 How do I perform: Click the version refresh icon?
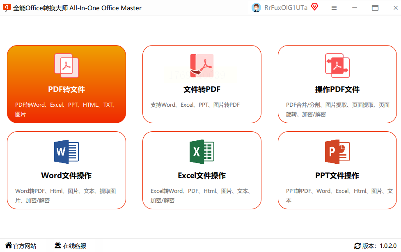(x=357, y=246)
